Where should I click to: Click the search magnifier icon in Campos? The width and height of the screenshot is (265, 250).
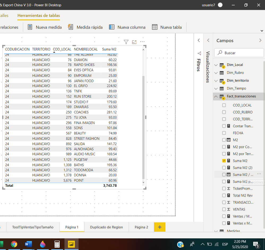pos(220,53)
